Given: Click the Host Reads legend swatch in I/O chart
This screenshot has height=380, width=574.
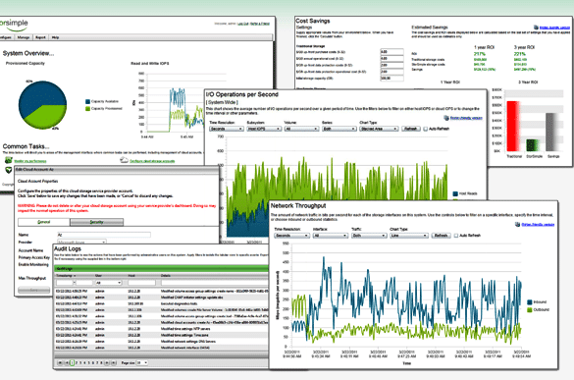Looking at the screenshot, I should [455, 193].
